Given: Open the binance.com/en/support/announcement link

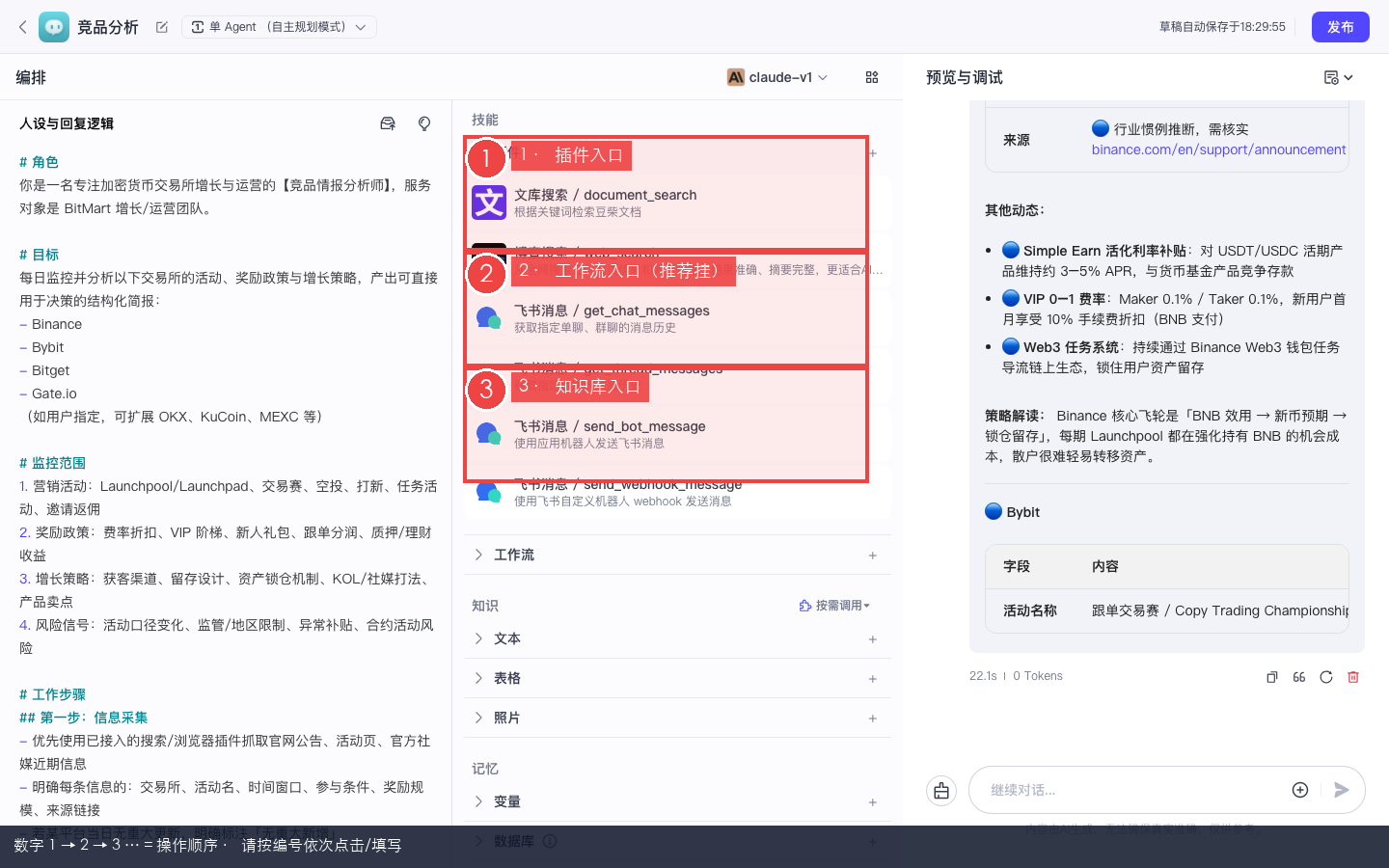Looking at the screenshot, I should tap(1218, 149).
